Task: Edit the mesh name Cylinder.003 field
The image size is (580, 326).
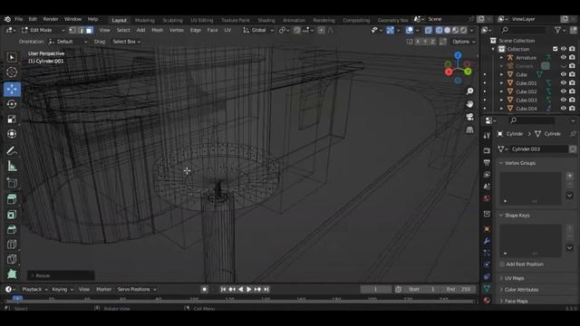Action: tap(539, 149)
